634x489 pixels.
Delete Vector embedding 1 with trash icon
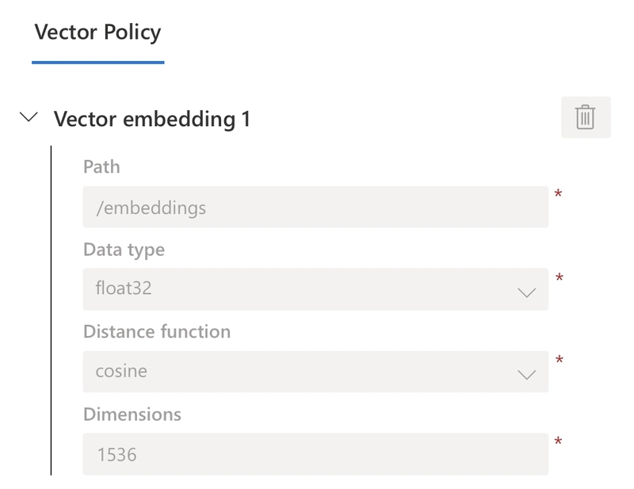click(x=586, y=117)
